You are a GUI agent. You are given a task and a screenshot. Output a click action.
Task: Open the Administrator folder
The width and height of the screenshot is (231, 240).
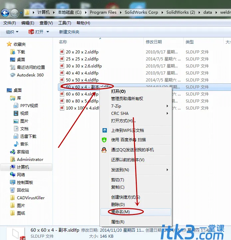pyautogui.click(x=27, y=159)
